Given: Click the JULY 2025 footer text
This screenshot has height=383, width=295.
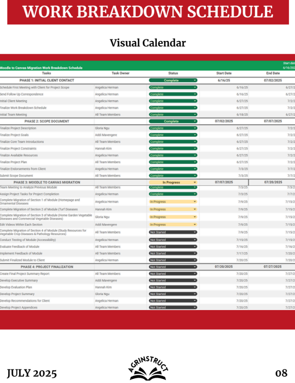Looking at the screenshot, I should (x=32, y=374).
